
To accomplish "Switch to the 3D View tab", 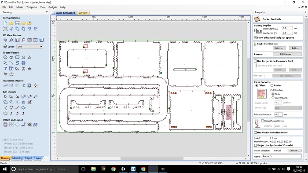I will point(83,13).
